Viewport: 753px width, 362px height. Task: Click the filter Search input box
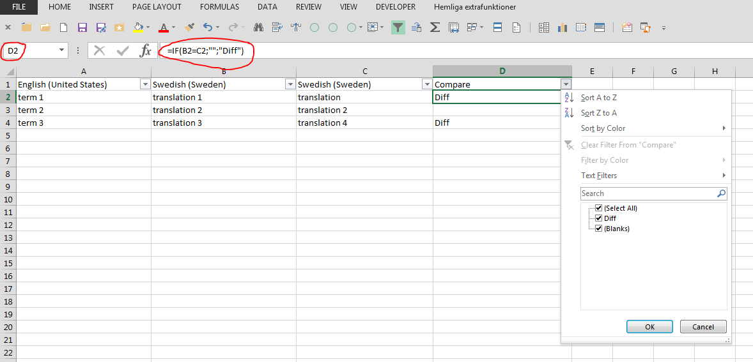pos(648,193)
